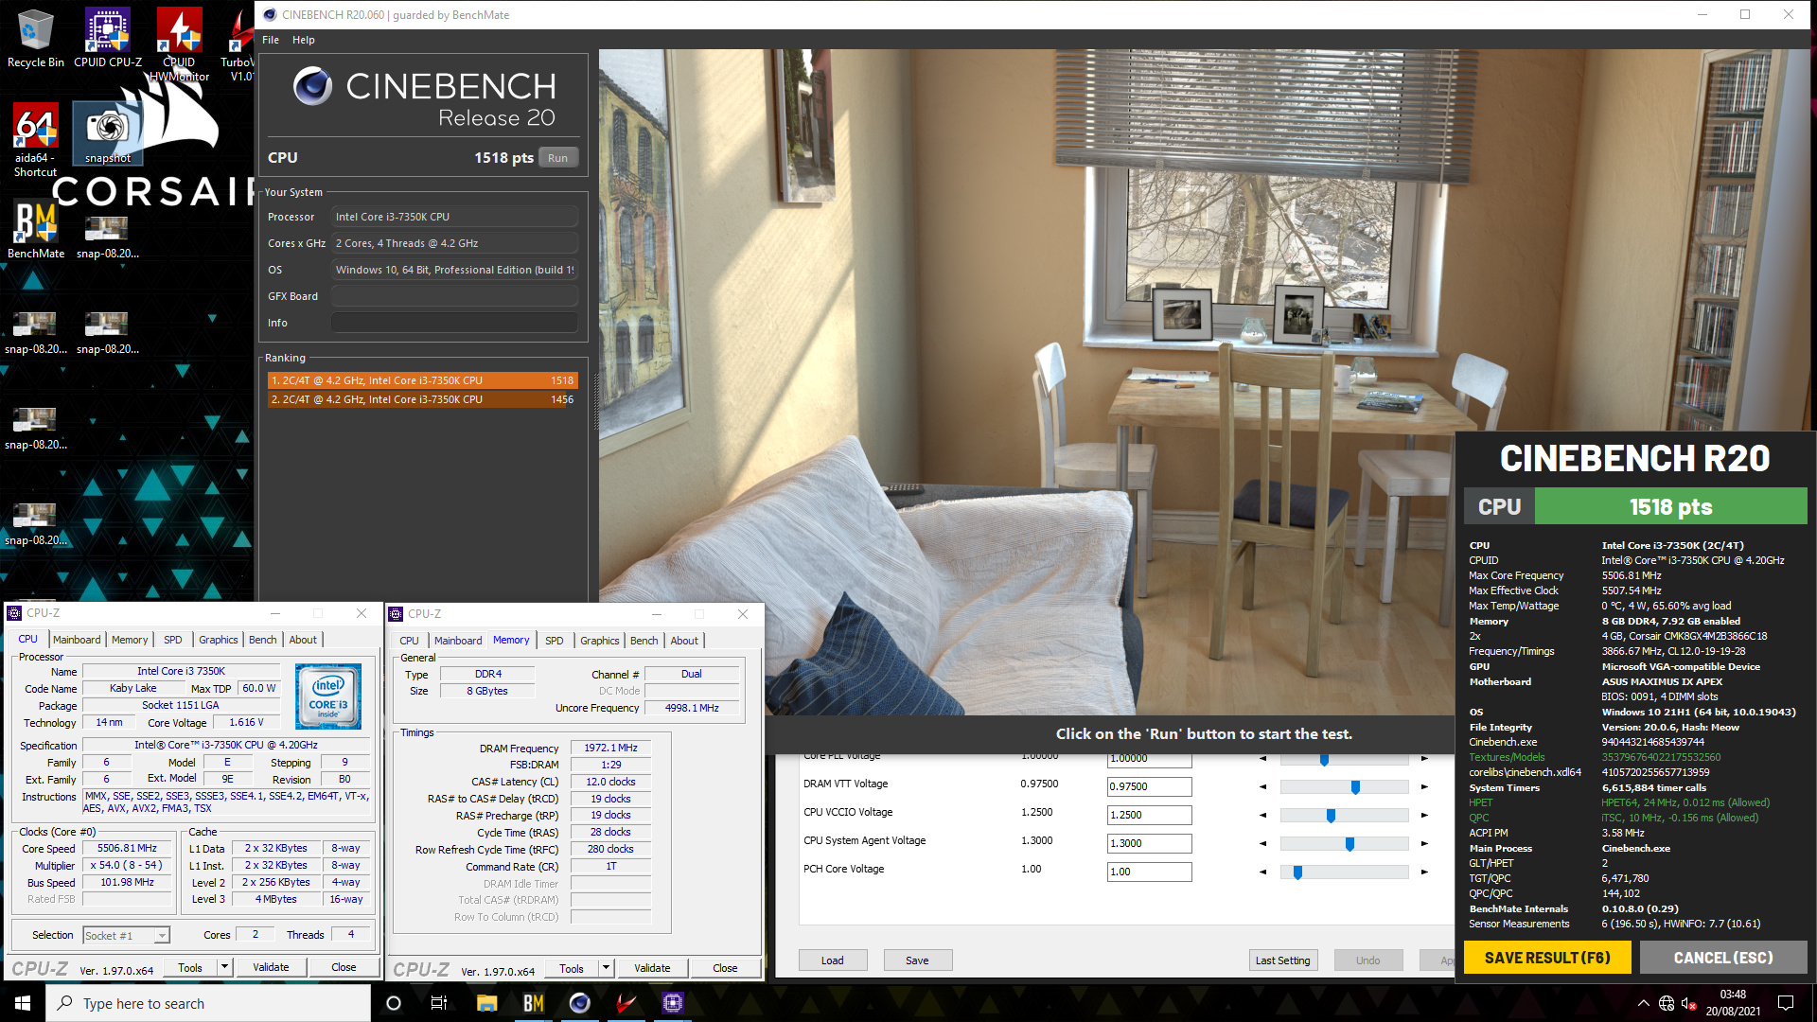Expand Tools dropdown arrow in CPU-Z Memory window

[x=606, y=968]
